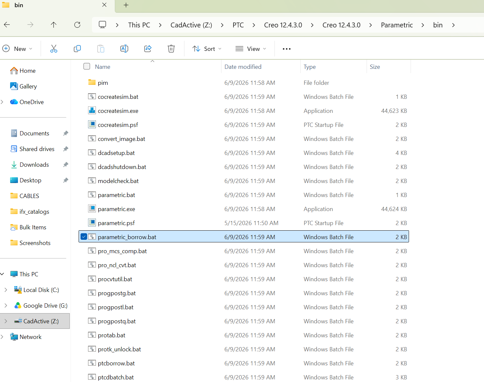Expand the Local Disk (C:) node

(6, 290)
